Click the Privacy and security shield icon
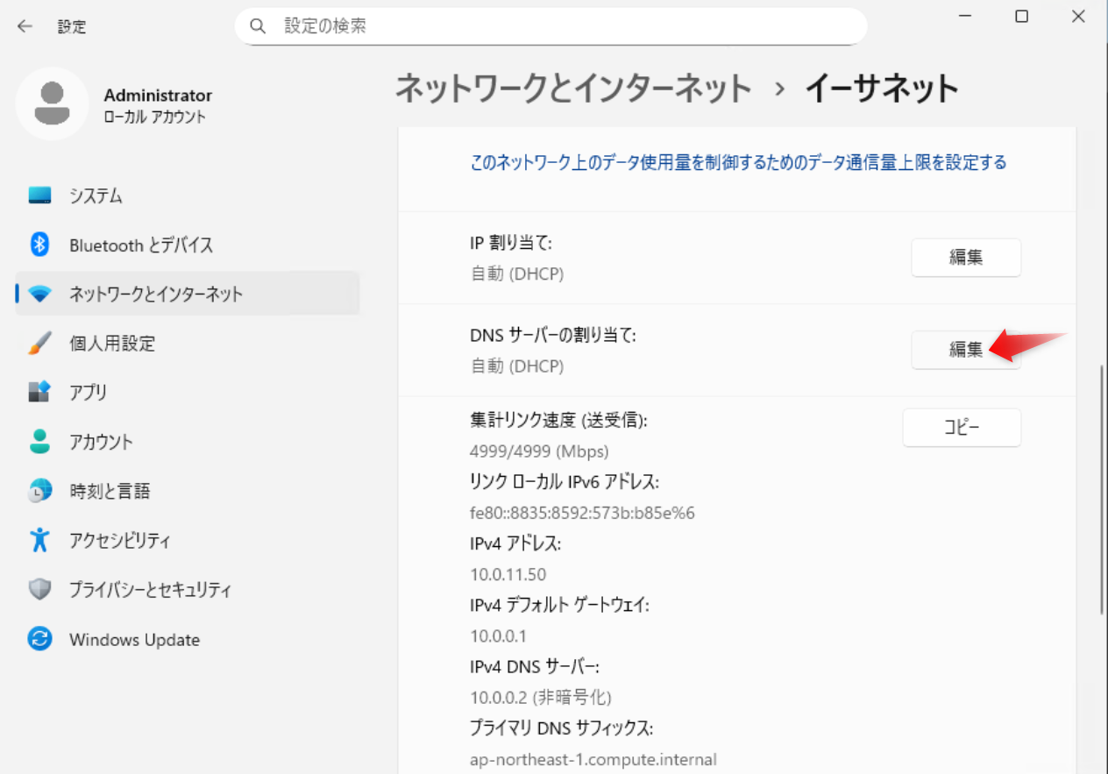1108x774 pixels. (x=39, y=589)
